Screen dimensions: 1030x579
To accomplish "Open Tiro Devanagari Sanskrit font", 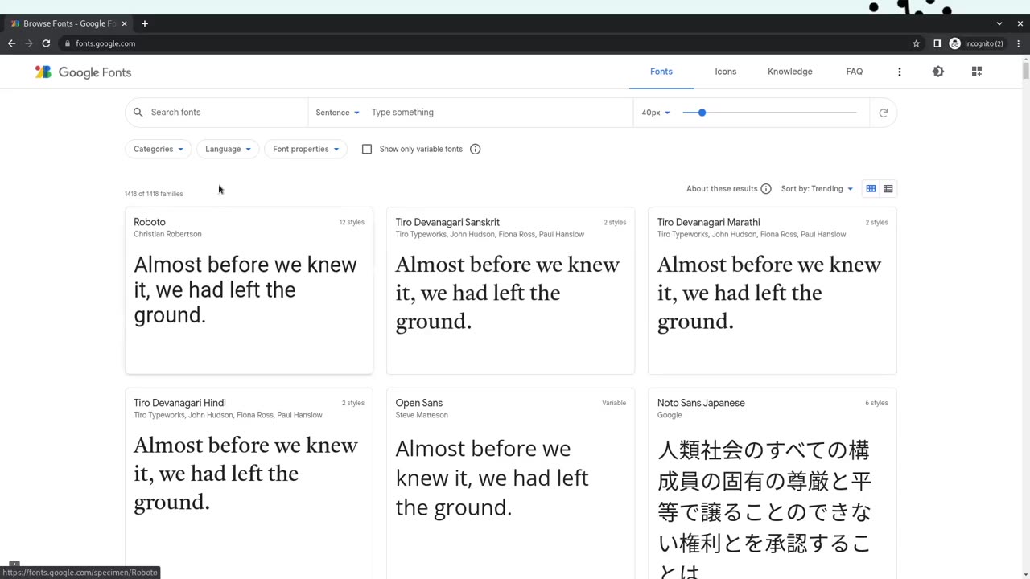I will 510,290.
